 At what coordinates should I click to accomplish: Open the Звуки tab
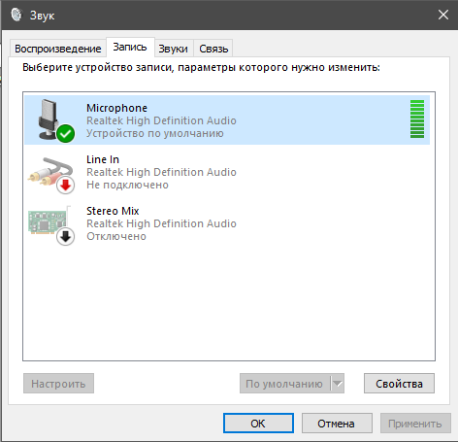[174, 49]
